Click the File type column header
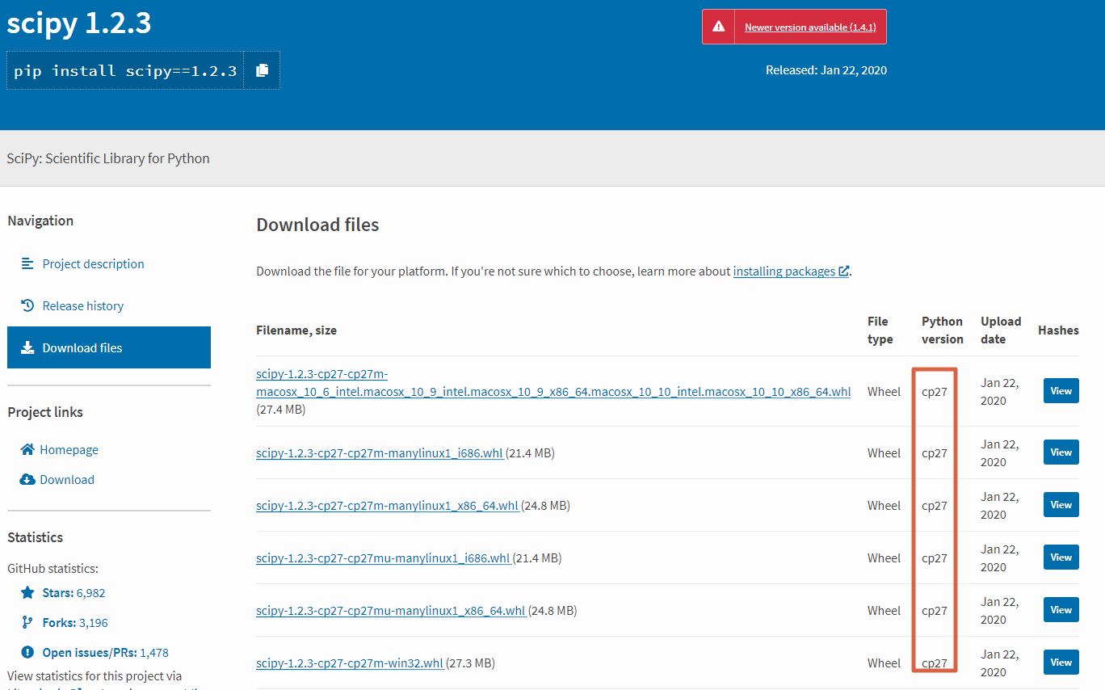The width and height of the screenshot is (1105, 690). 880,330
